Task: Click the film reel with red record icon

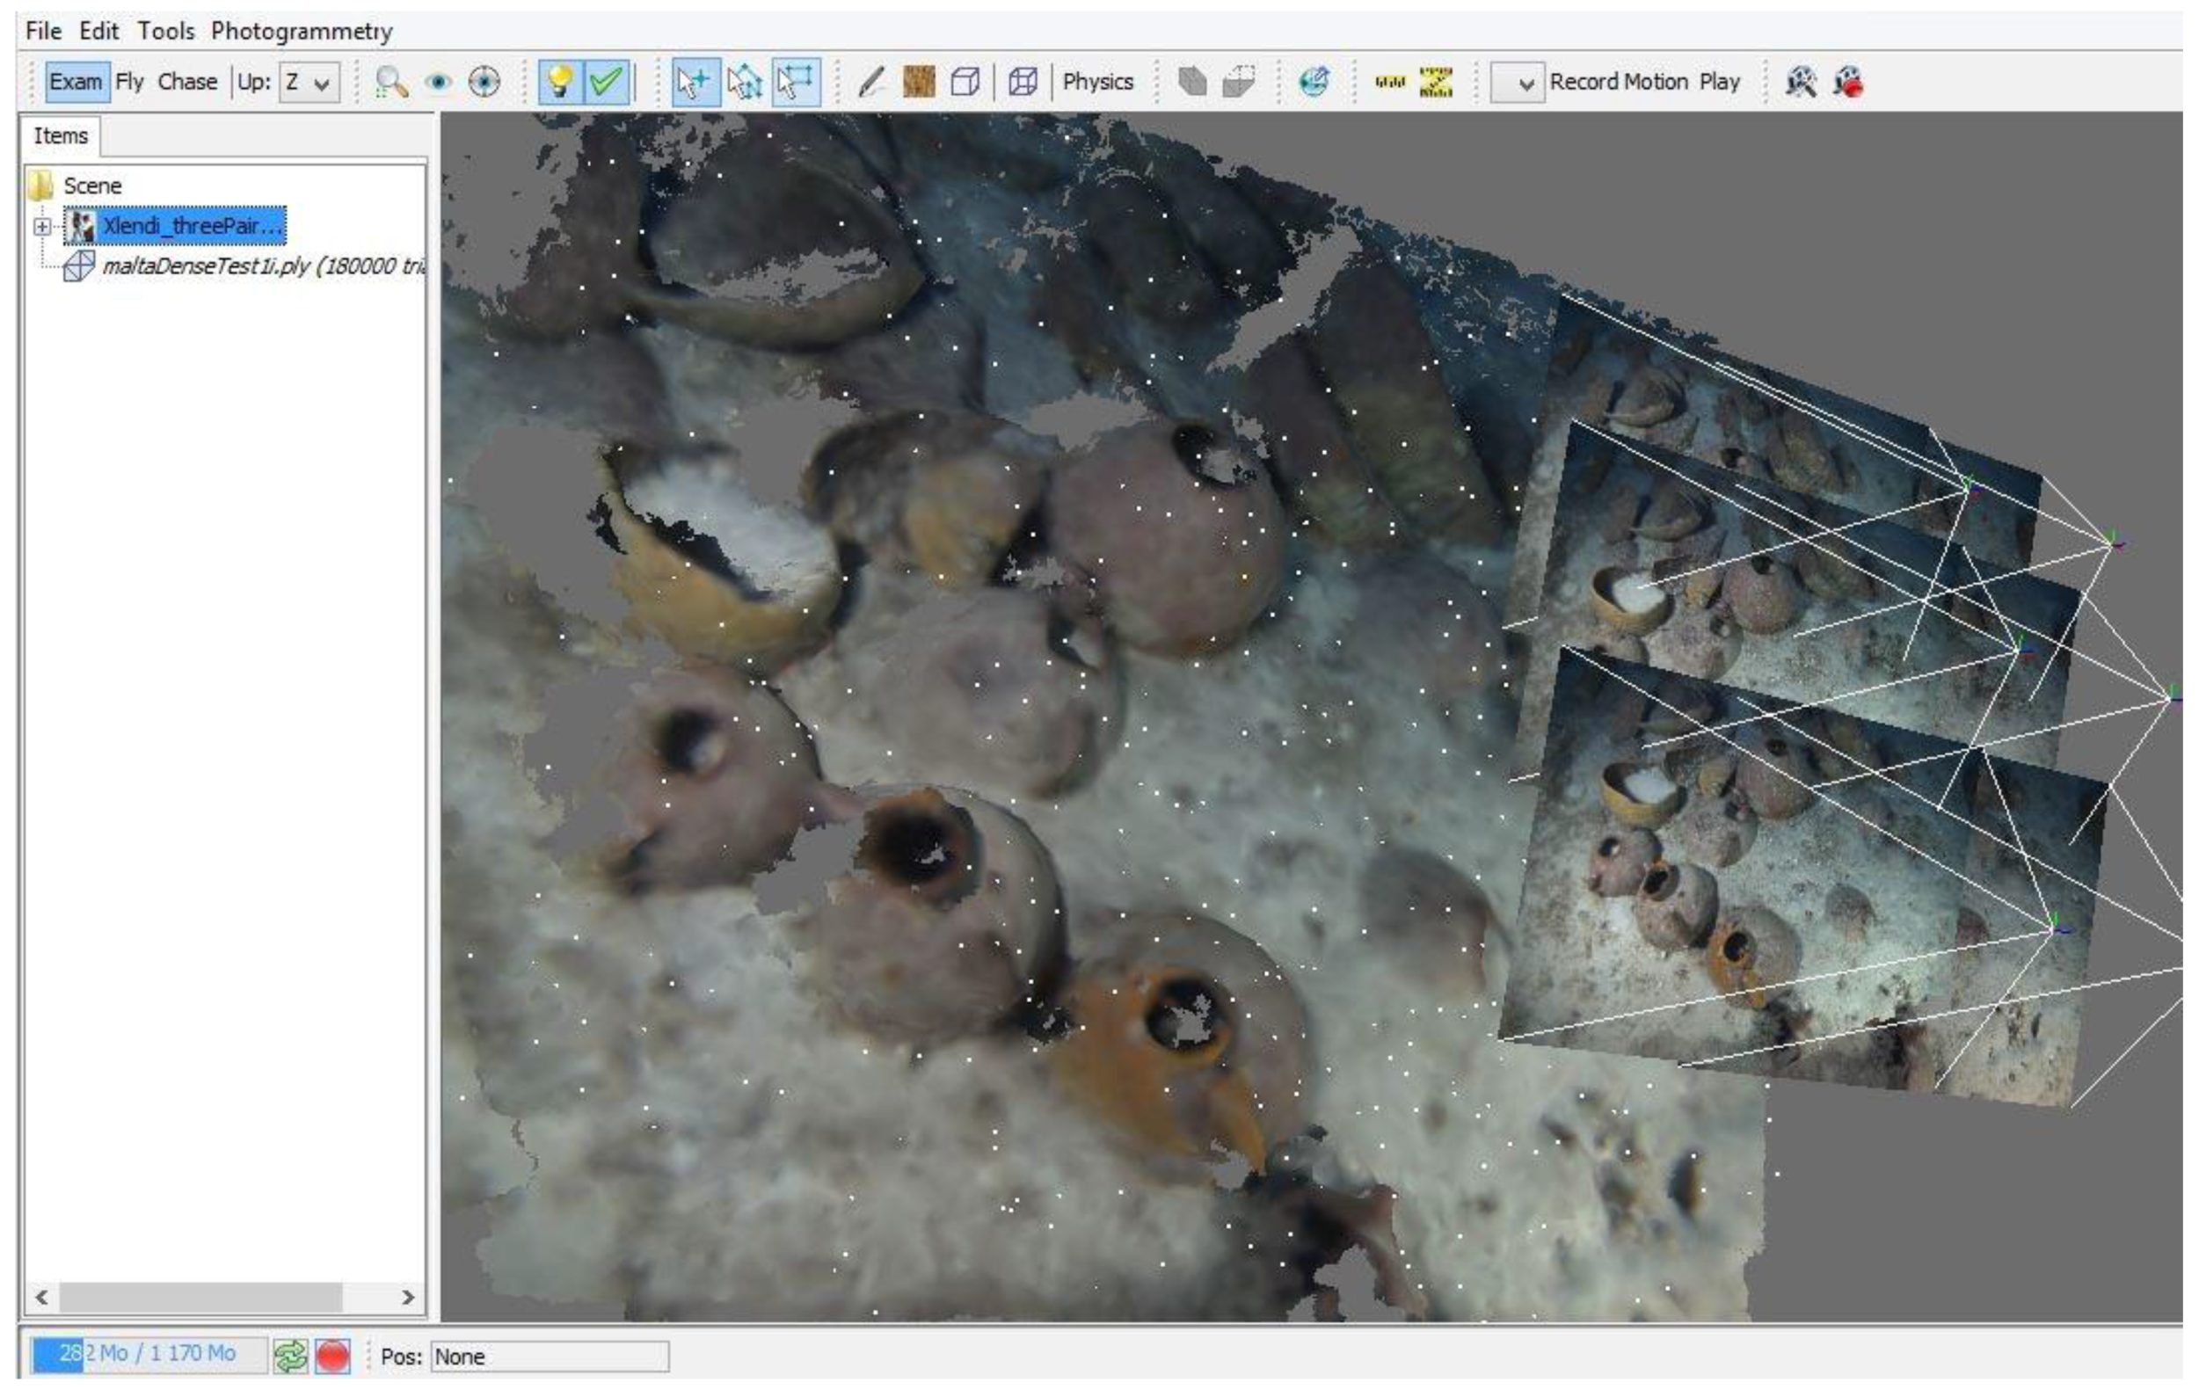Action: pyautogui.click(x=1847, y=82)
